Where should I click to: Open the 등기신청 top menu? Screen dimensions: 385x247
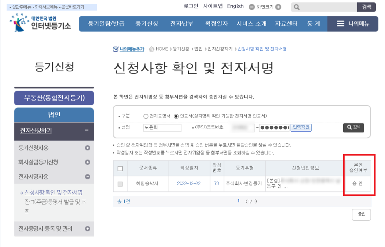coord(147,24)
